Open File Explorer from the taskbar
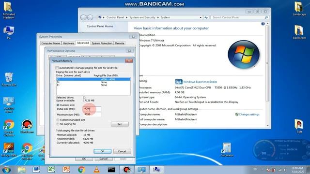Screen dimensions: 310x174 click(21, 170)
